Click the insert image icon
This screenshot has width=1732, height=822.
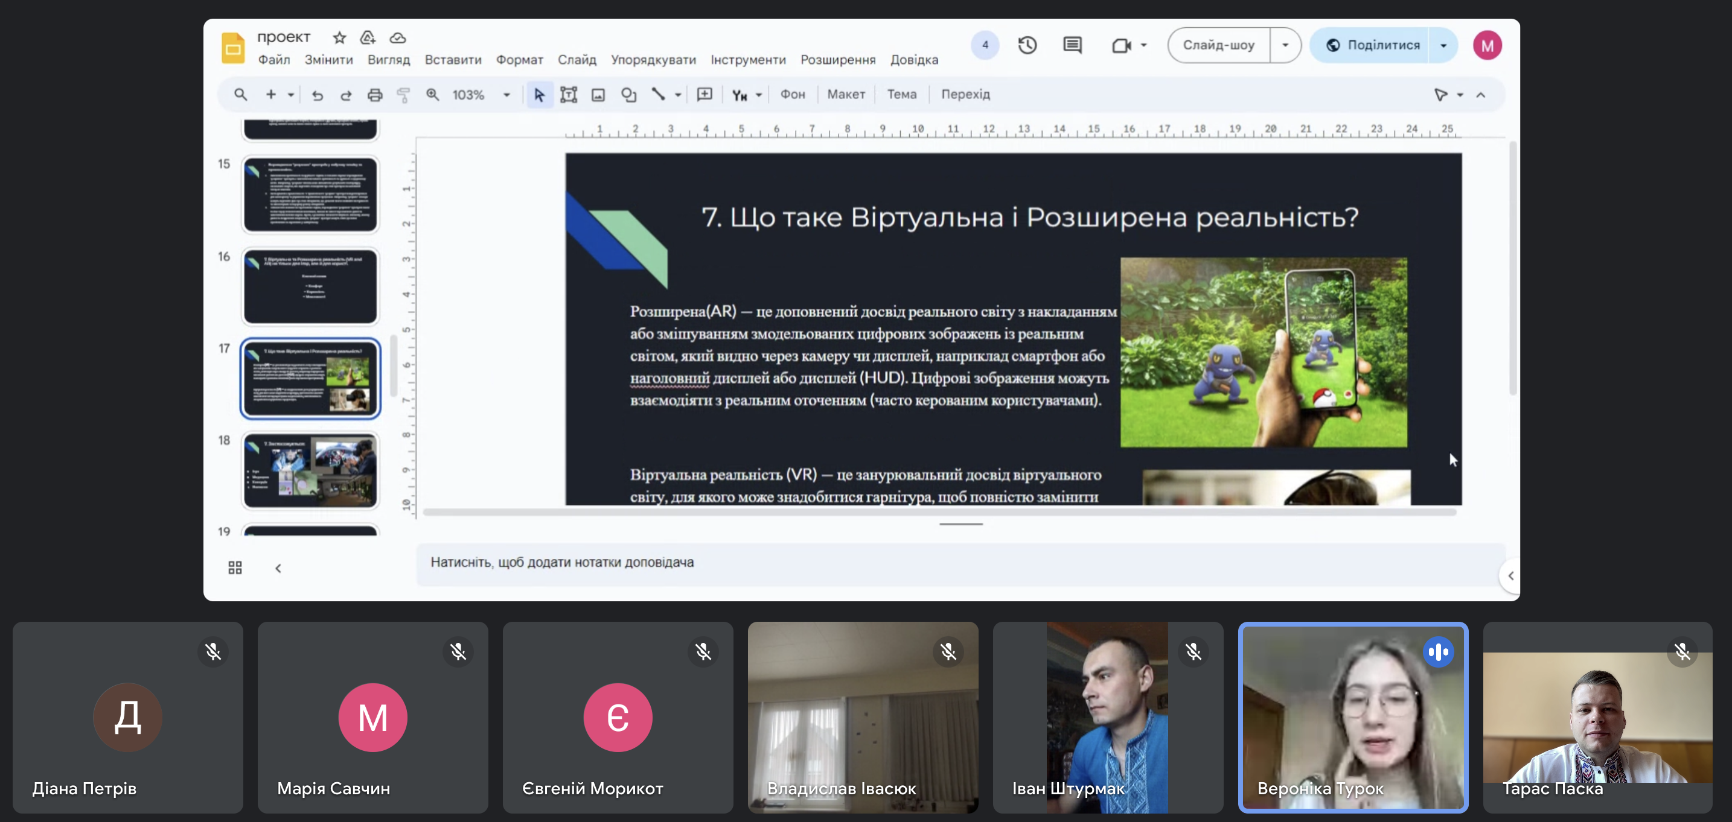coord(598,95)
